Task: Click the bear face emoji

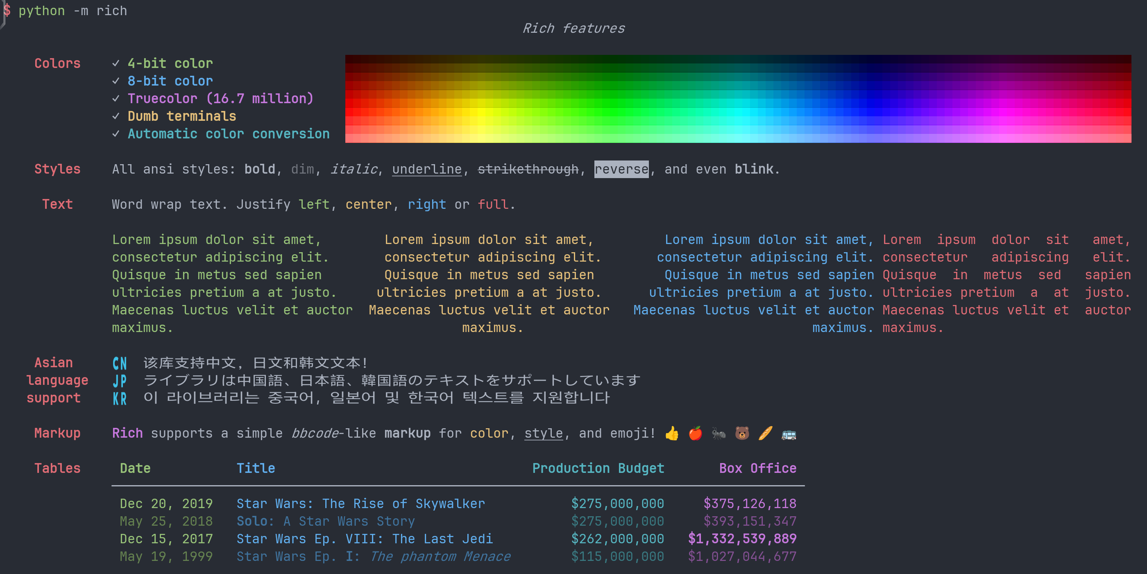Action: (x=742, y=433)
